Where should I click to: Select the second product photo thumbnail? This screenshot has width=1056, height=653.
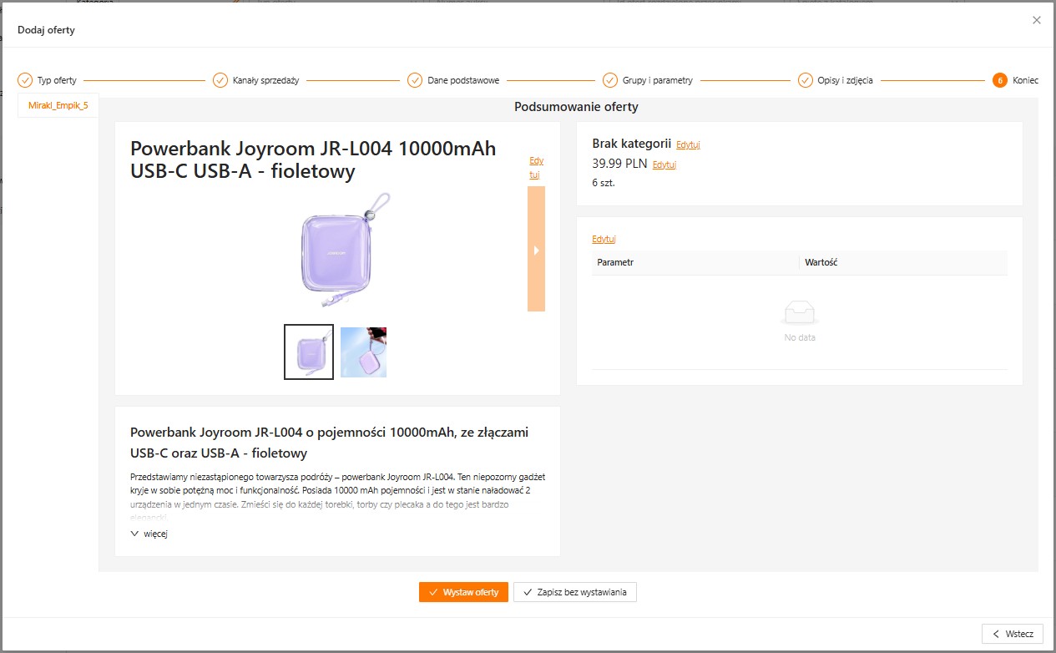(x=363, y=352)
